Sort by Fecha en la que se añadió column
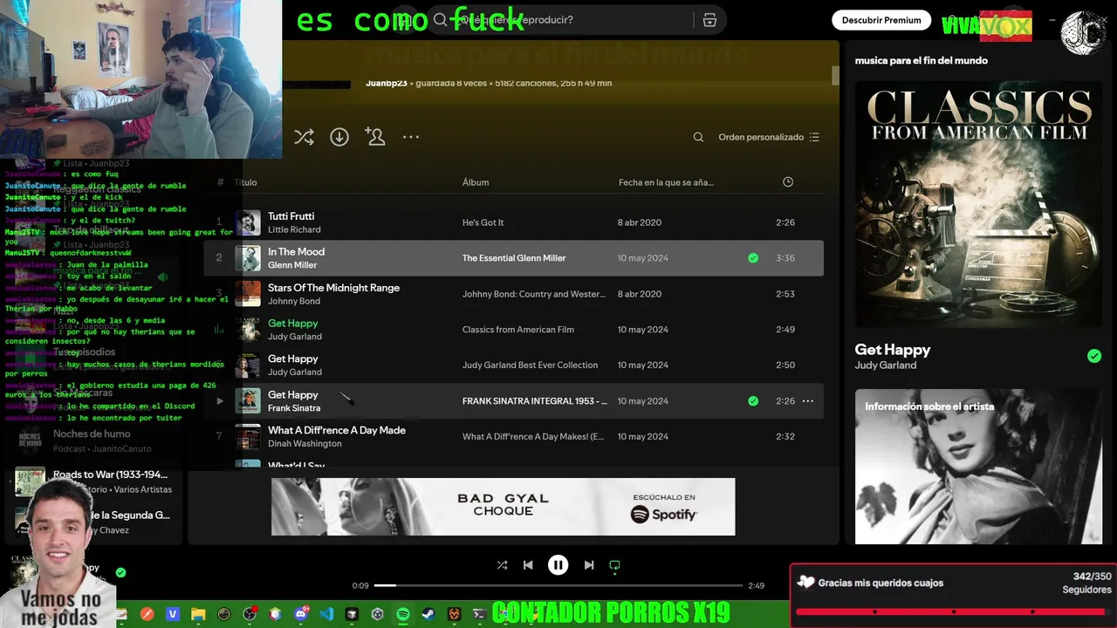 666,182
